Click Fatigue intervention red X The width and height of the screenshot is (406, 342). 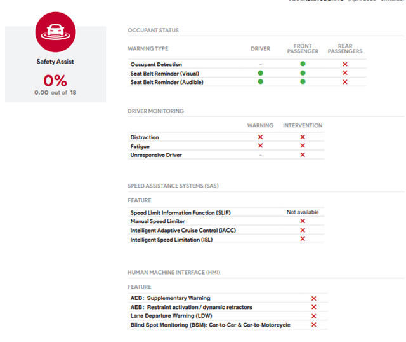(303, 146)
